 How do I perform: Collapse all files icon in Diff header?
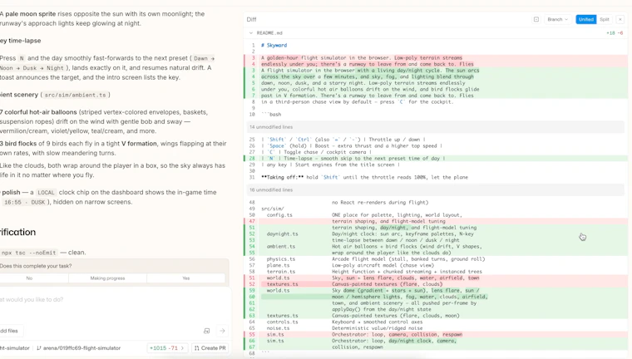536,19
